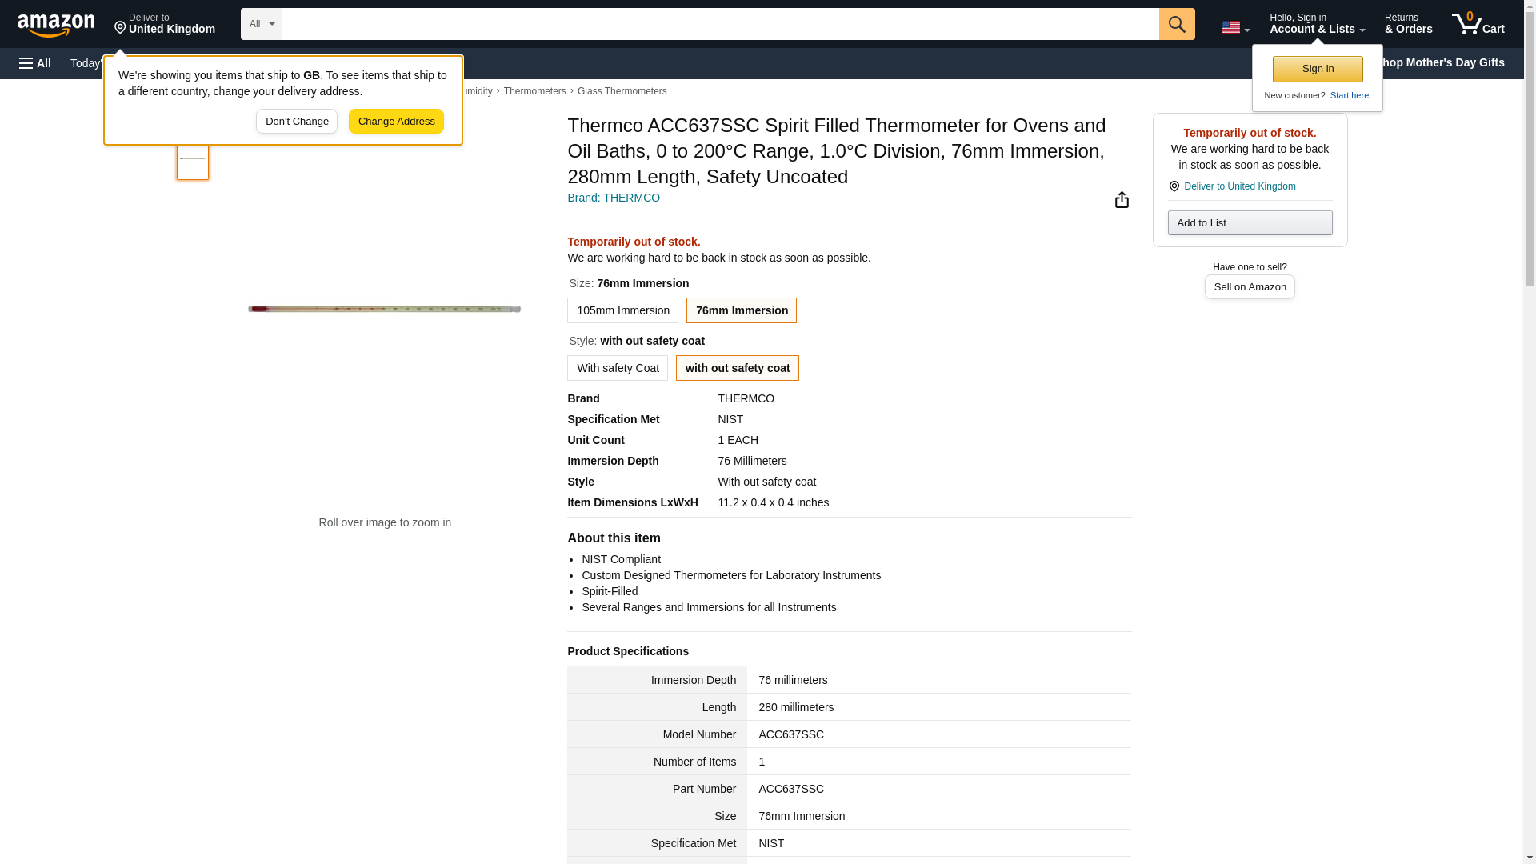1536x864 pixels.
Task: Choose the with out safety coat style
Action: pos(737,368)
